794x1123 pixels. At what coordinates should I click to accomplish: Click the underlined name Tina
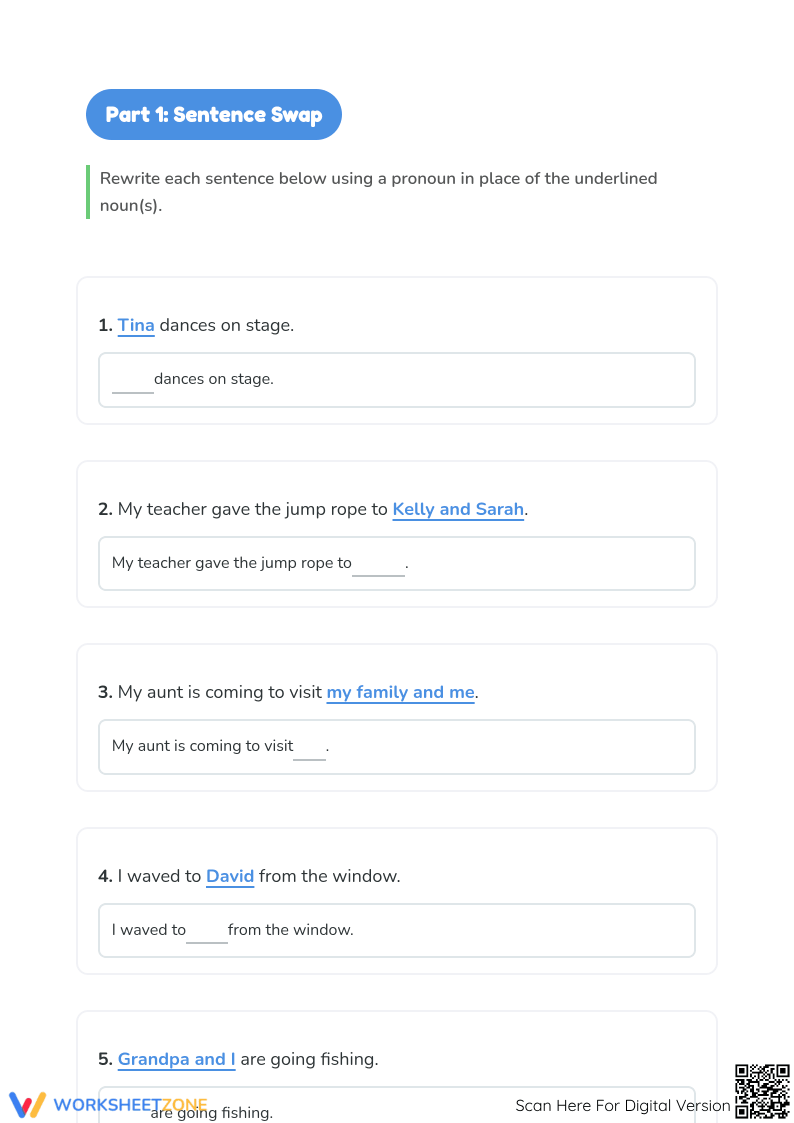tap(136, 325)
